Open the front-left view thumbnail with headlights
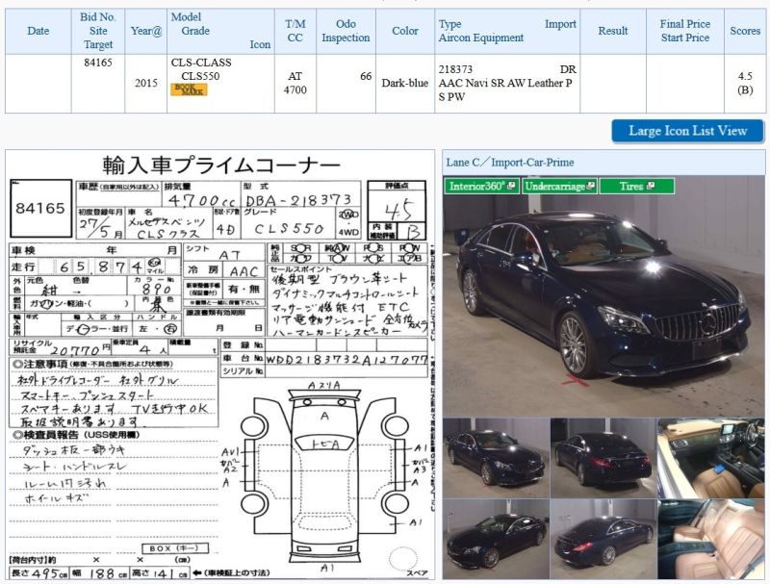This screenshot has width=770, height=584. tap(496, 458)
